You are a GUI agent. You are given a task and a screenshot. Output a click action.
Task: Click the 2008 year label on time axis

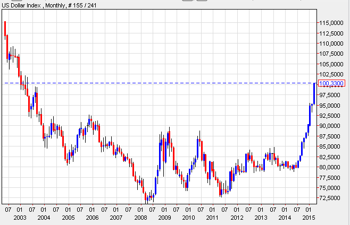click(140, 218)
